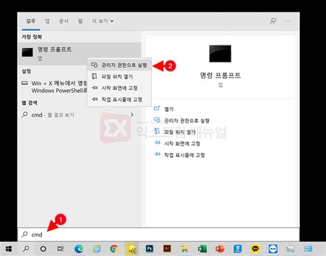326x256 pixels.
Task: Launch Illustrator from the taskbar
Action: (x=167, y=248)
